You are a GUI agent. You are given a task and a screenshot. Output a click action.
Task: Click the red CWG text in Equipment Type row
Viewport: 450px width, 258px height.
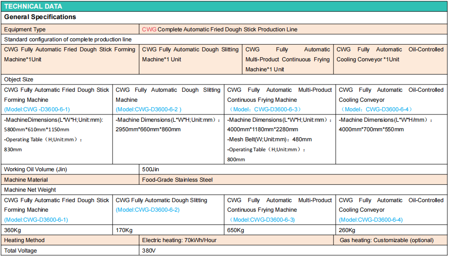click(x=149, y=30)
